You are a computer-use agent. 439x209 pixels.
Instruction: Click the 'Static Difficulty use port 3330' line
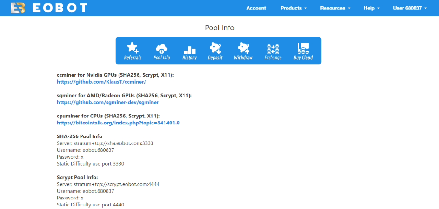click(91, 164)
